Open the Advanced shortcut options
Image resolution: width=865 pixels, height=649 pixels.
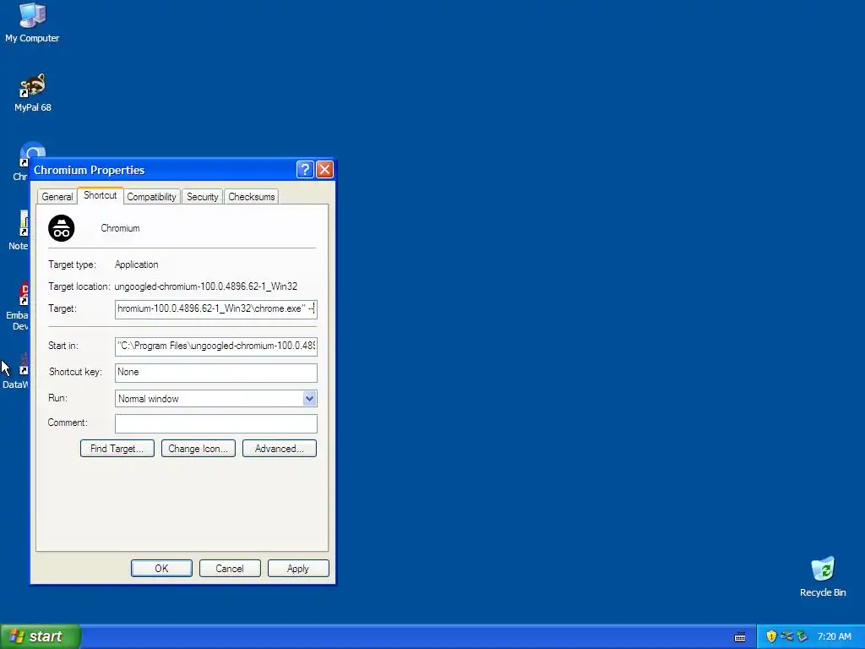pos(279,448)
